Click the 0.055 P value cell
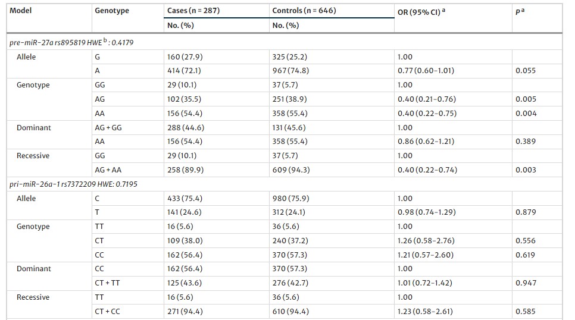 click(x=526, y=71)
